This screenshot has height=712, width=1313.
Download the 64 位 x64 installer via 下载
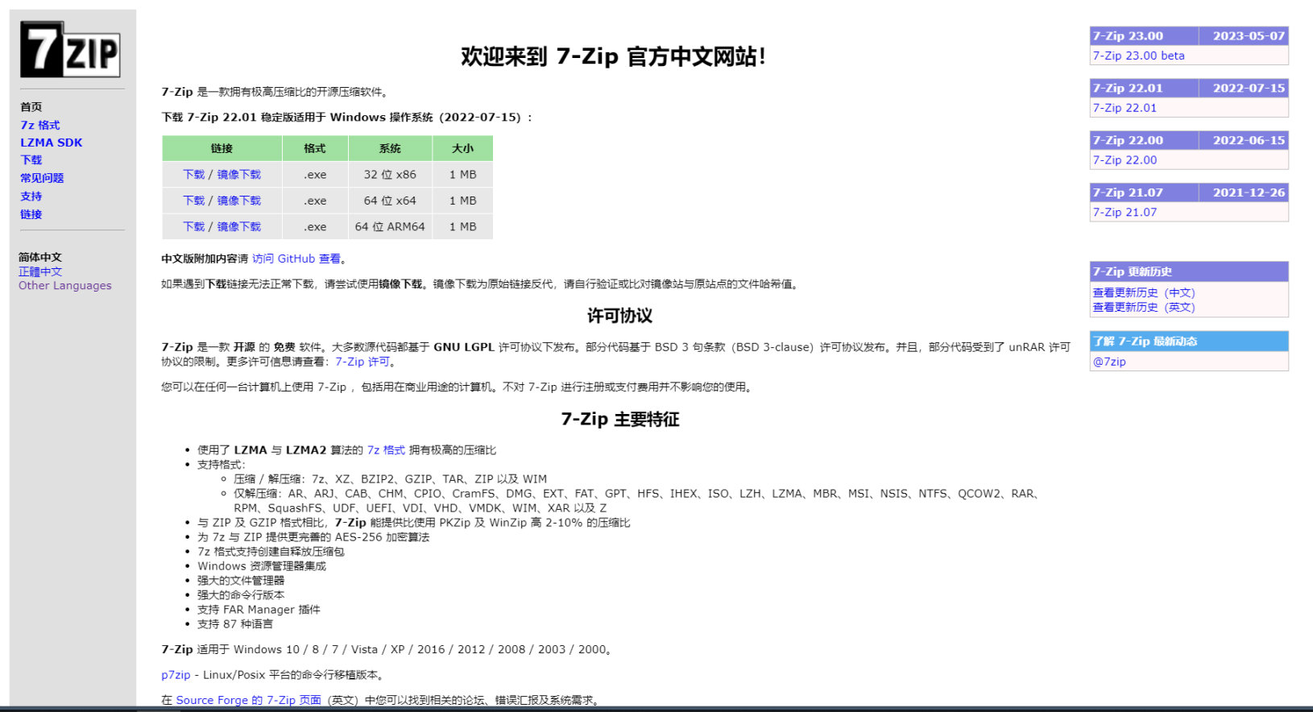194,201
